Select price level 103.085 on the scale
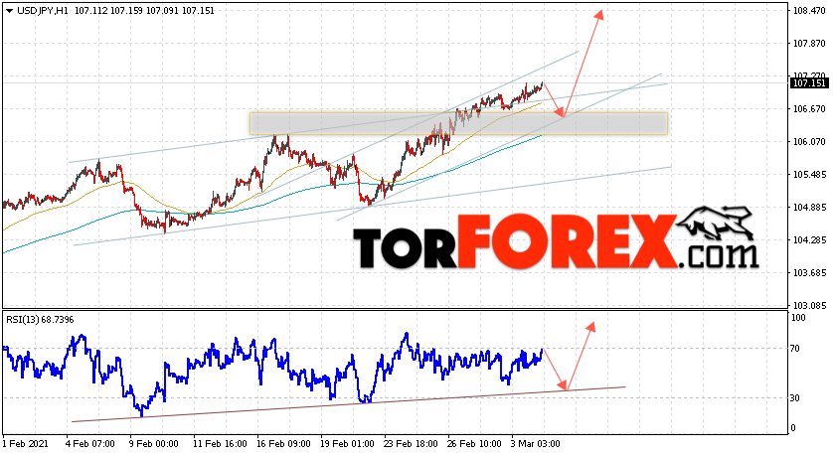This screenshot has height=455, width=833. tap(809, 306)
